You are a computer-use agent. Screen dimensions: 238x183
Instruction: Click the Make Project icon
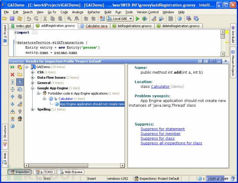point(102,19)
